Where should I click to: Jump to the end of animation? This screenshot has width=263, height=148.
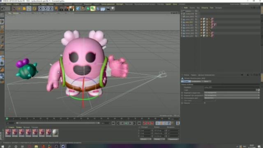tap(139, 123)
